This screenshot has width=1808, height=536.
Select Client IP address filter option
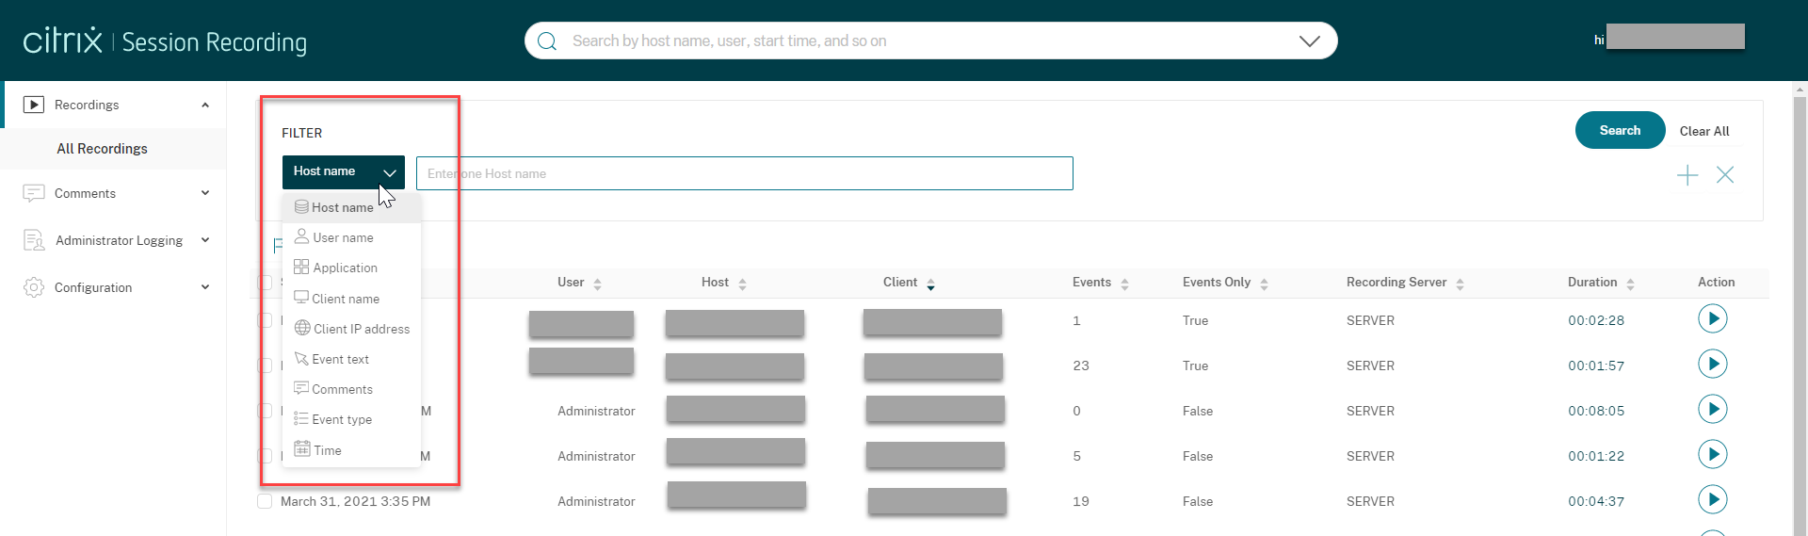[x=361, y=329]
